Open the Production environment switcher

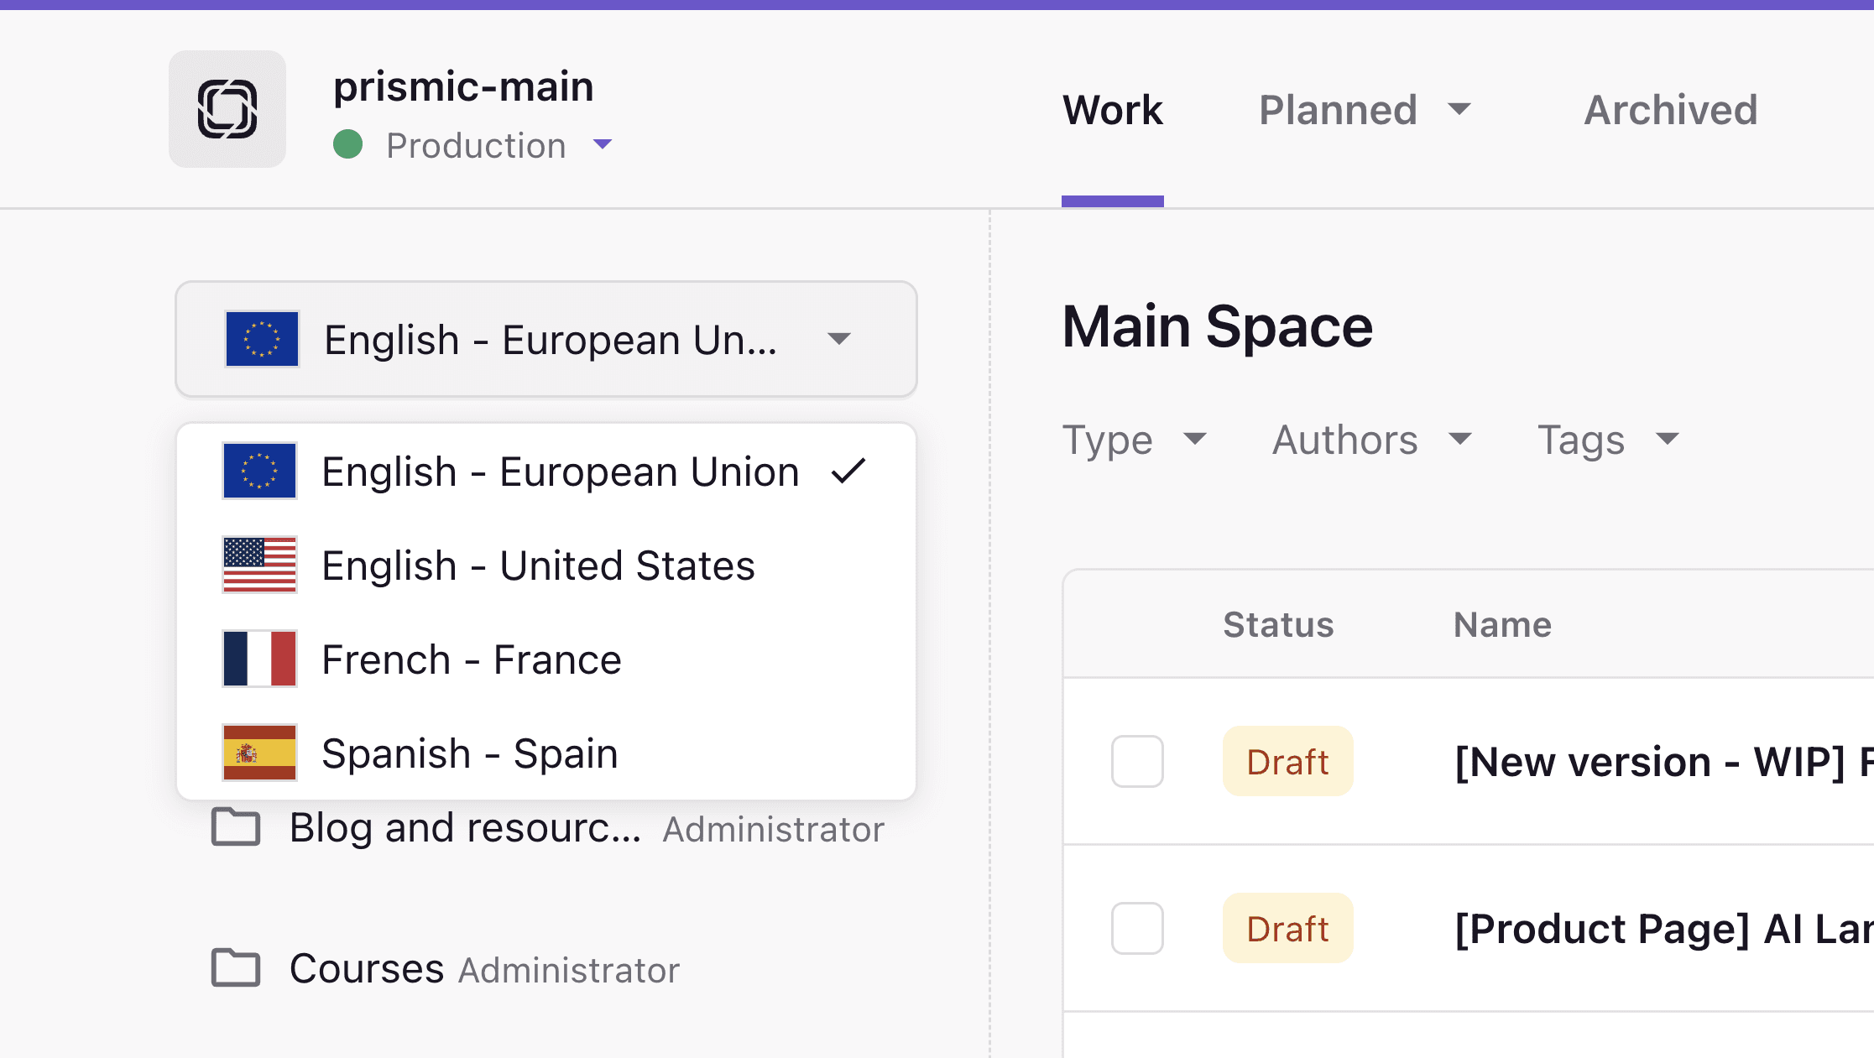tap(475, 145)
